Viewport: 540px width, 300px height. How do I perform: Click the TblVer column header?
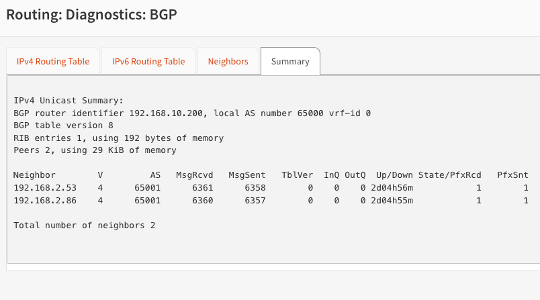[x=298, y=175]
